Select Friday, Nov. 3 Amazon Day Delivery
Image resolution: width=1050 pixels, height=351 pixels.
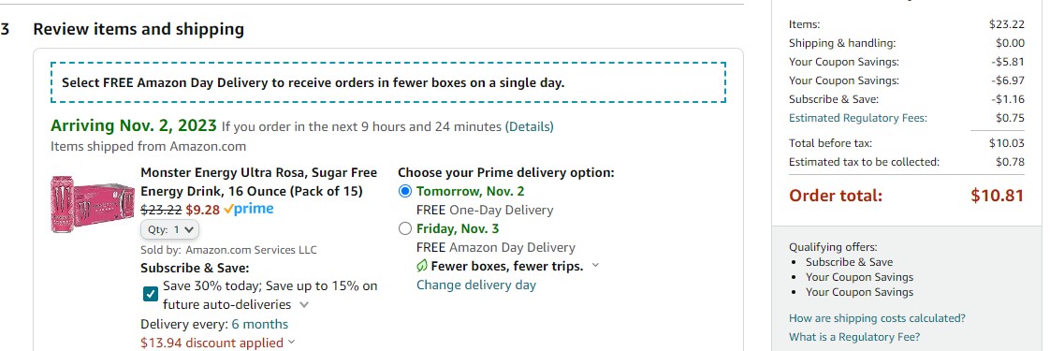tap(404, 228)
